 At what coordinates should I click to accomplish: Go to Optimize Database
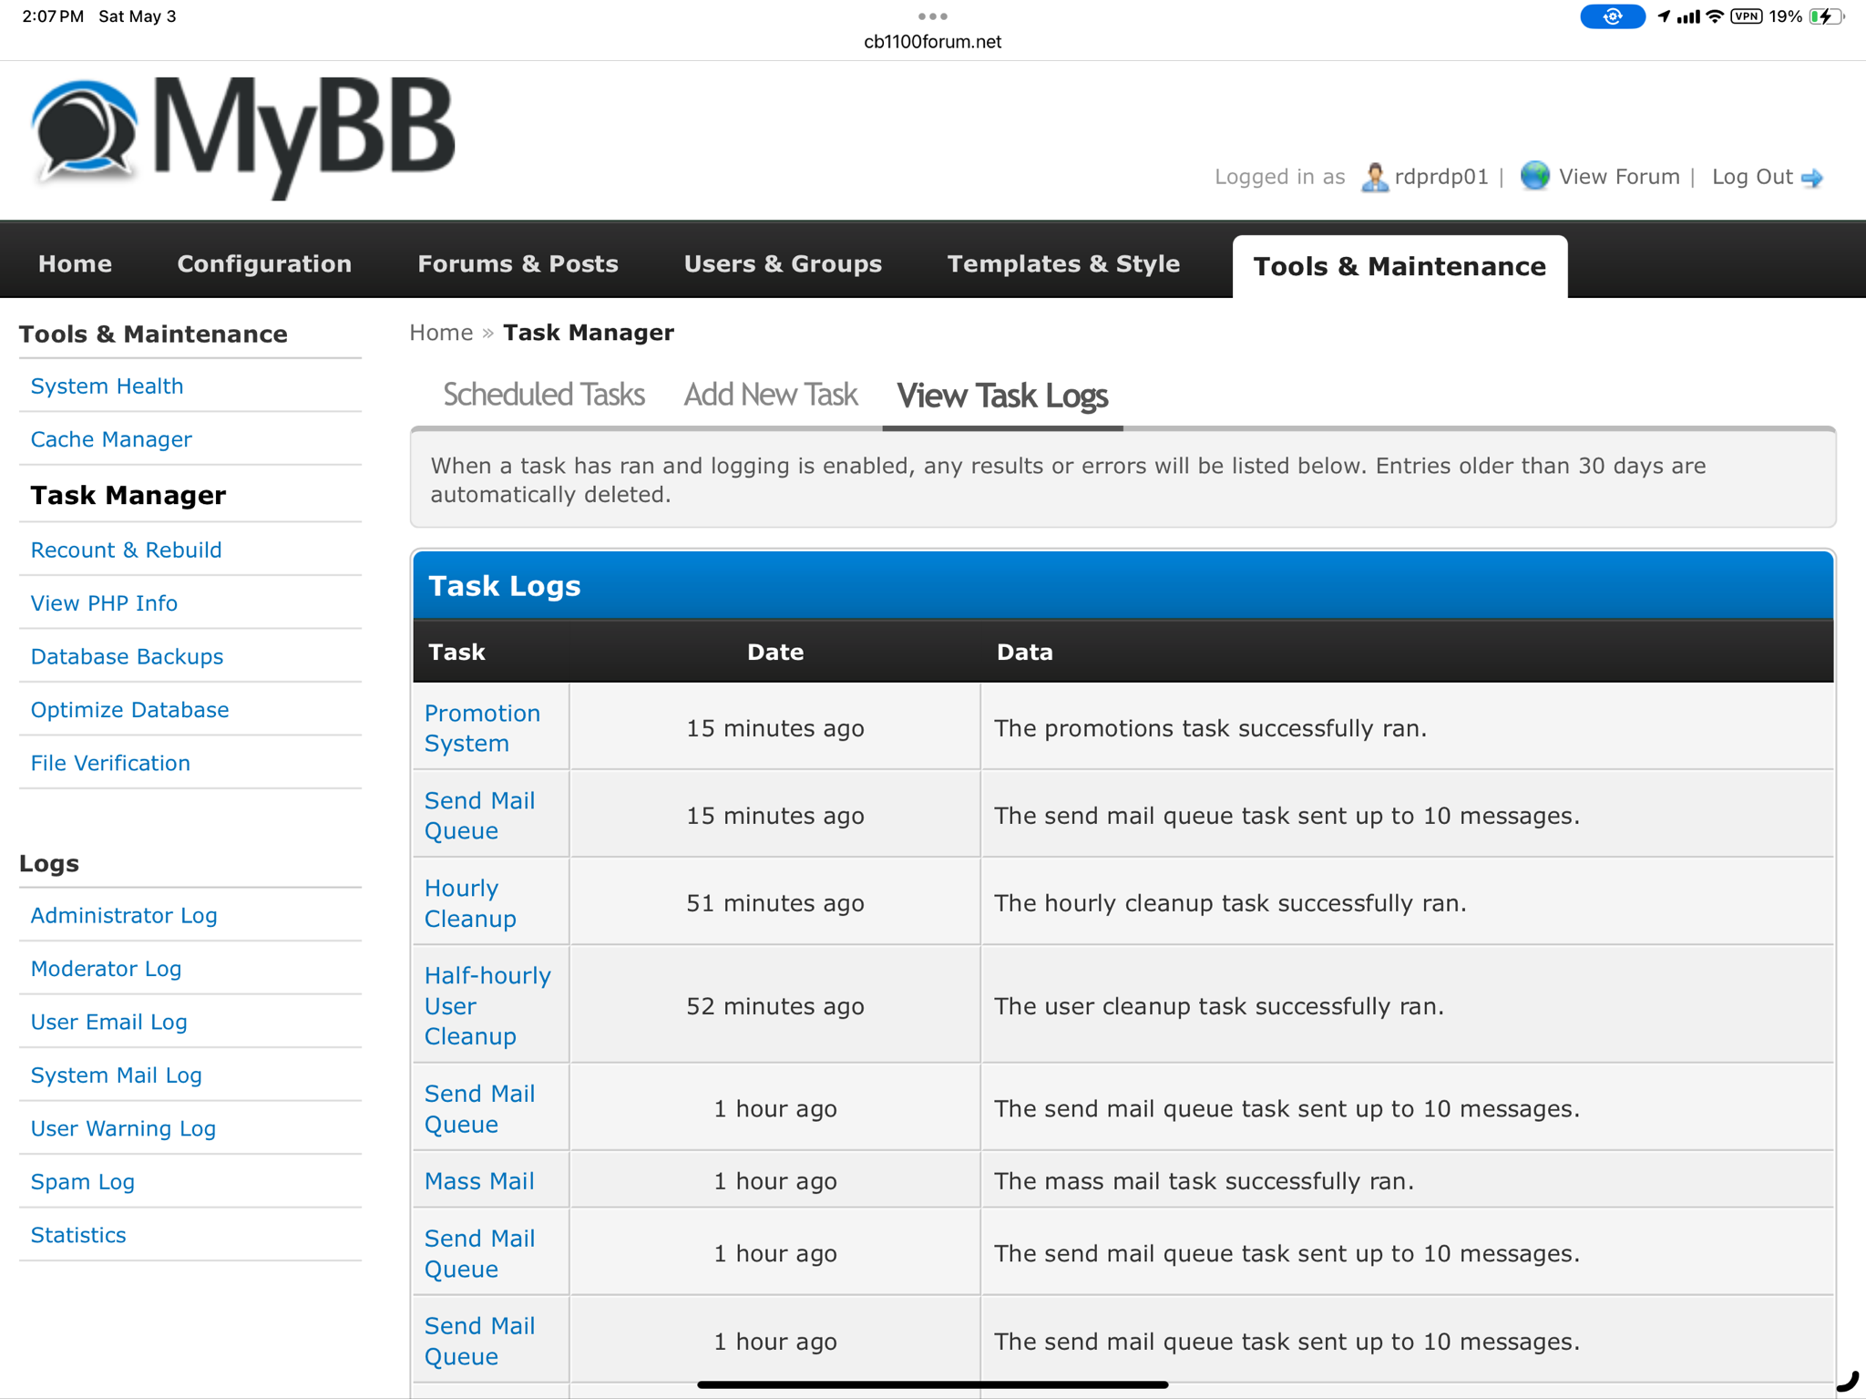129,710
